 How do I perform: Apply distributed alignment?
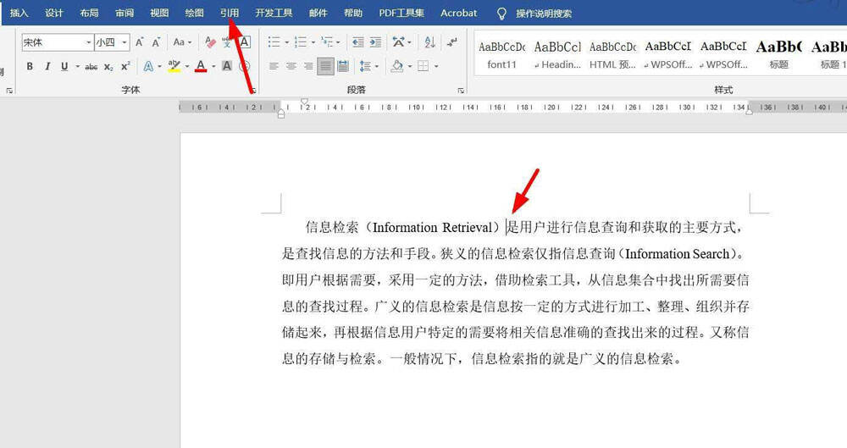(x=342, y=66)
